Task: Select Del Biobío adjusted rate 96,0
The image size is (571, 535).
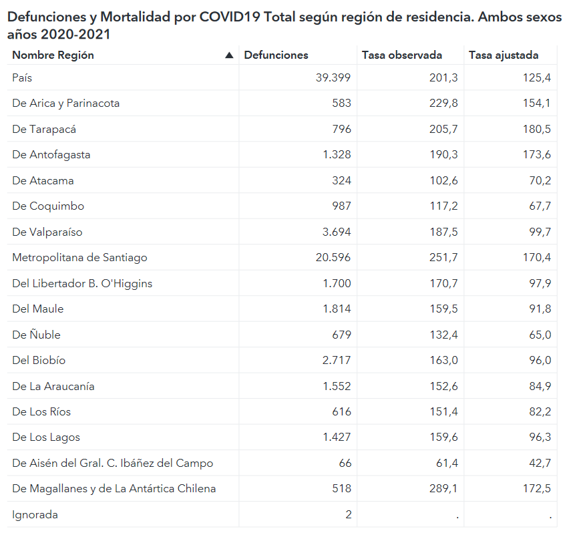Action: point(540,361)
